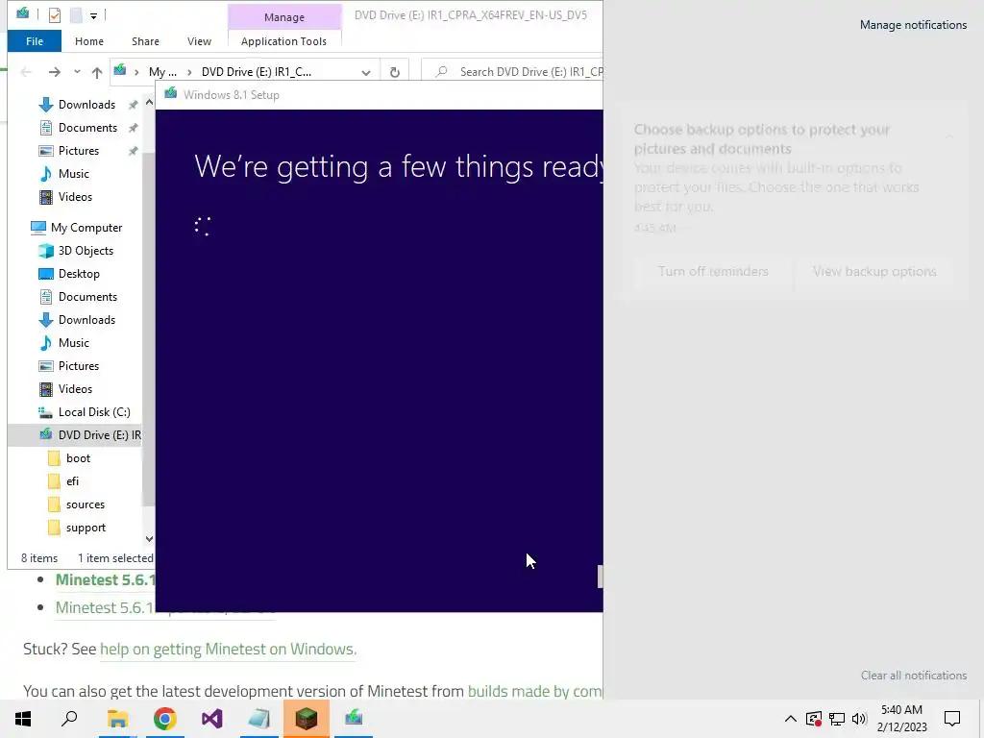
Task: Select Local Disk (C:)
Action: coord(94,412)
